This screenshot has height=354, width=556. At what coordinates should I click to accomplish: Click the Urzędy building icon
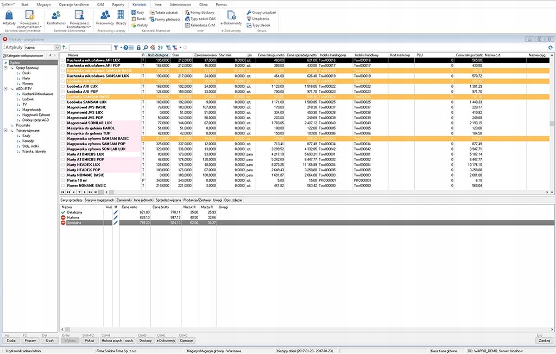click(x=121, y=16)
